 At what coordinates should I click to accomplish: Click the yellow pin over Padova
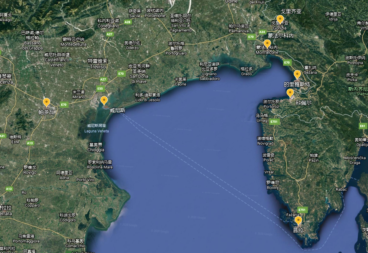click(46, 102)
